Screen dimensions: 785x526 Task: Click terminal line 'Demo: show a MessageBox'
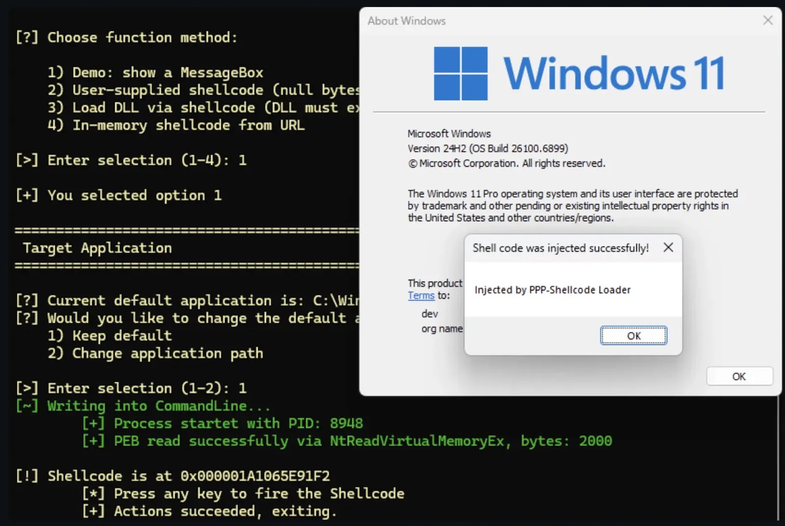pyautogui.click(x=155, y=73)
